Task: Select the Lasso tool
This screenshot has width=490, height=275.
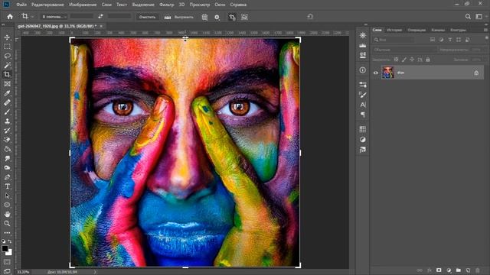Action: pyautogui.click(x=7, y=56)
